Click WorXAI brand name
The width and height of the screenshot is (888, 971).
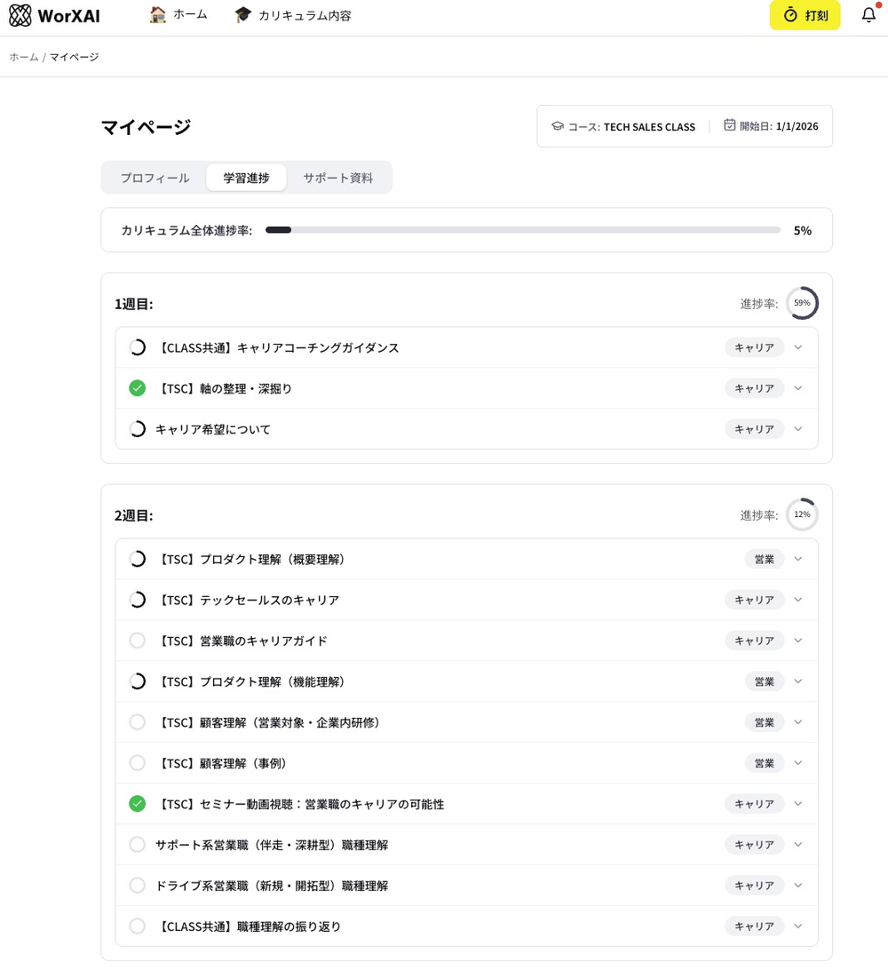tap(68, 15)
